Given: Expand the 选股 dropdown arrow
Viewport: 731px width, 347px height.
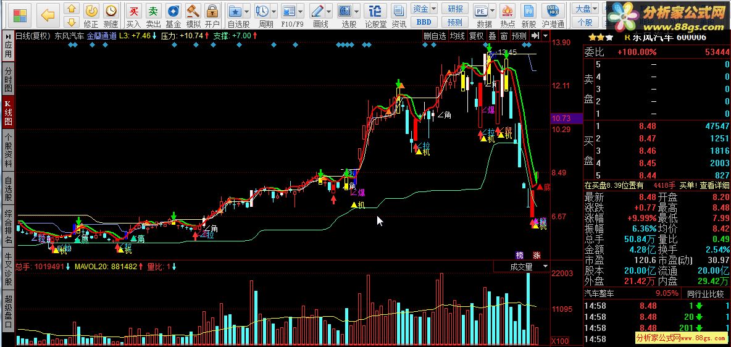Looking at the screenshot, I should (357, 10).
